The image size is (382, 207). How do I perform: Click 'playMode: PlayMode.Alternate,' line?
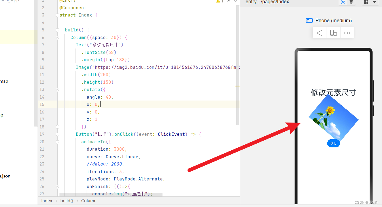click(126, 179)
